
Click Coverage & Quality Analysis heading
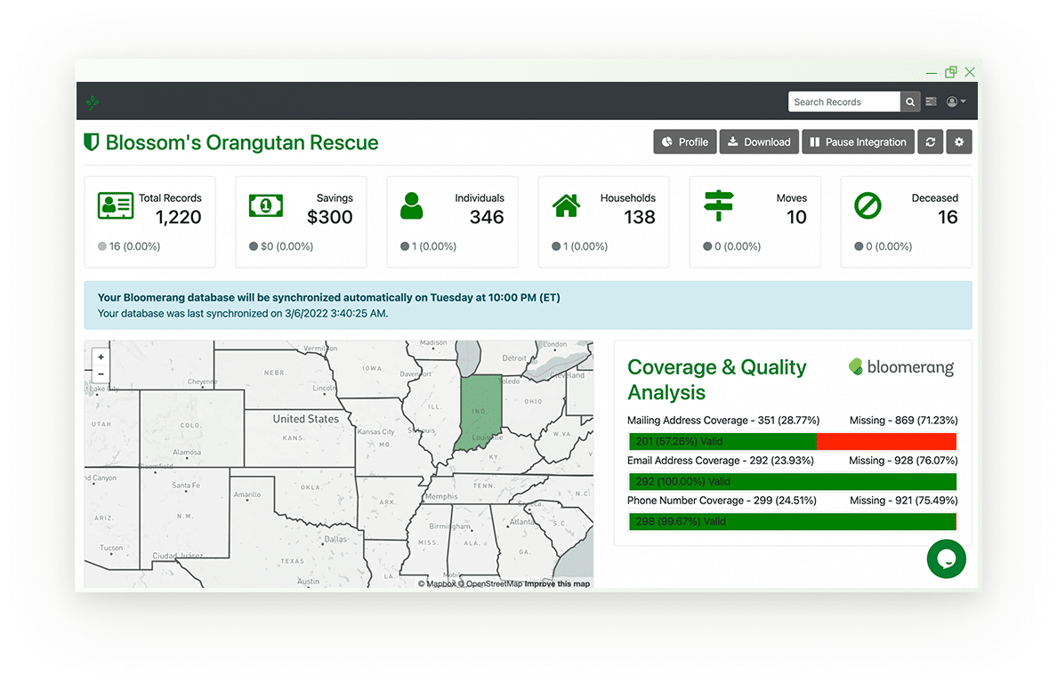pyautogui.click(x=716, y=380)
